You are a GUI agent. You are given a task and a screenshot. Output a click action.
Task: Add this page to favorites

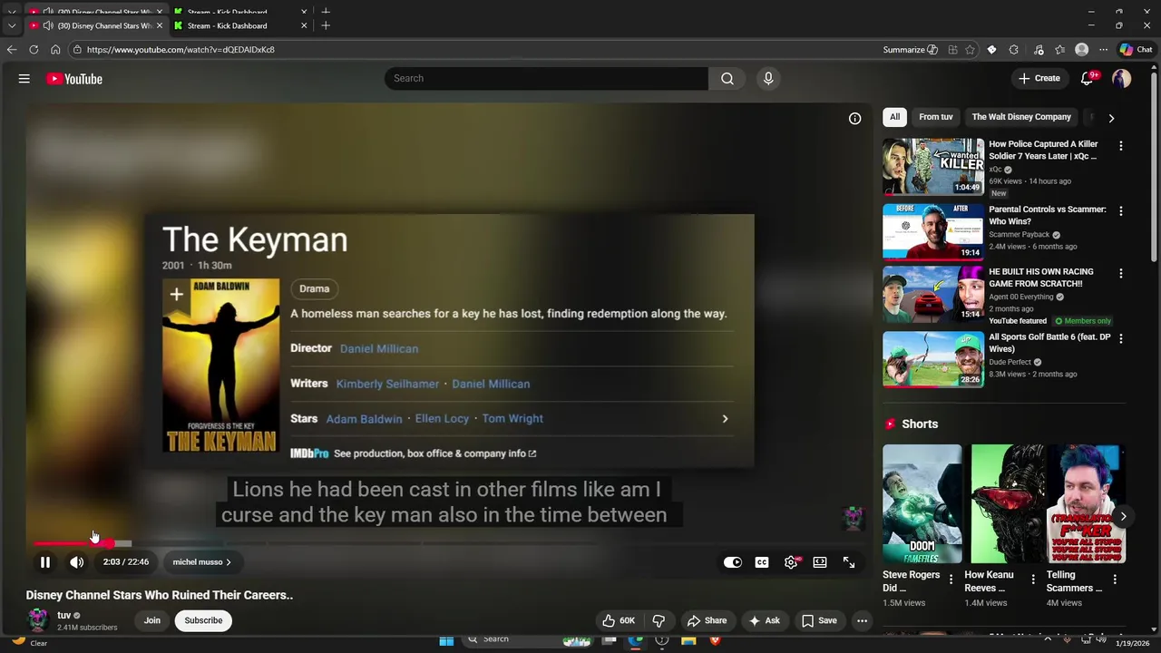[x=970, y=50]
